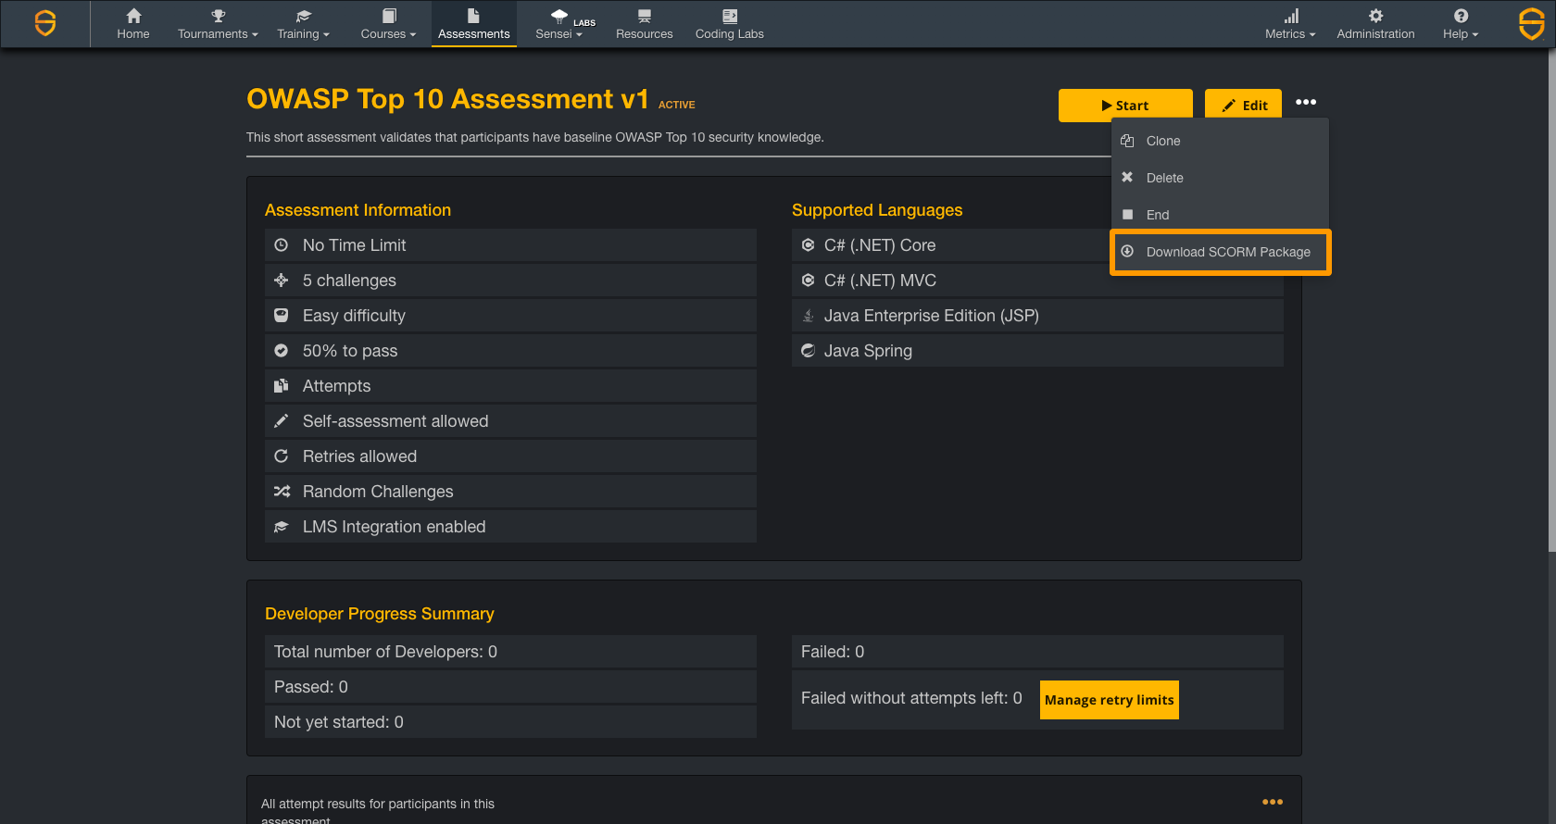Start the assessment
Image resolution: width=1556 pixels, height=824 pixels.
pos(1125,106)
